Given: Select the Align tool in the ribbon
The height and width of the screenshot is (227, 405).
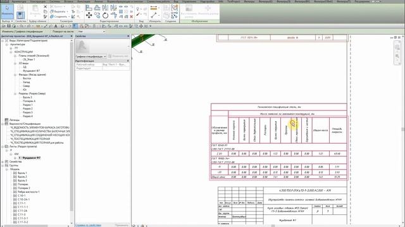Looking at the screenshot, I should 89,8.
